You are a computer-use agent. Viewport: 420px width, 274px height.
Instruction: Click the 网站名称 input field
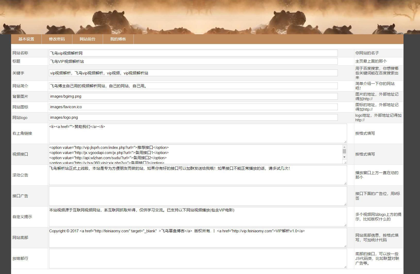193,53
